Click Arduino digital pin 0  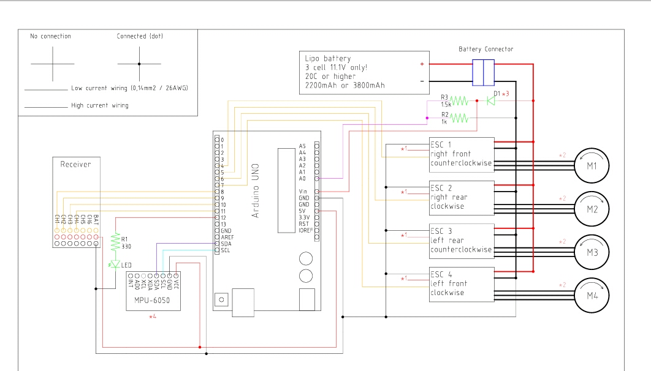pyautogui.click(x=217, y=140)
